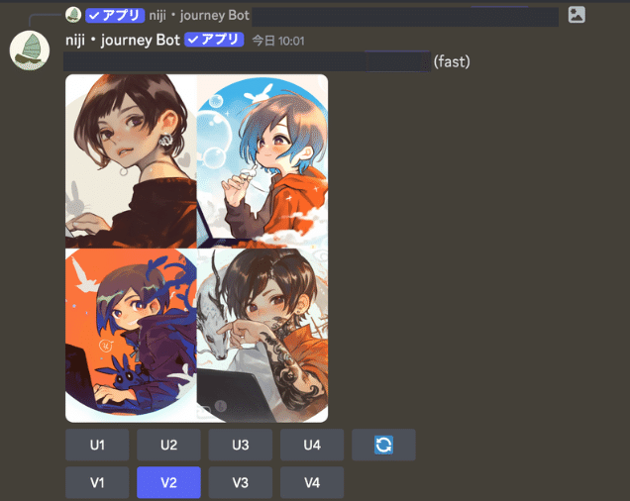Select the U3 upscale button
The height and width of the screenshot is (501, 630).
click(x=241, y=445)
